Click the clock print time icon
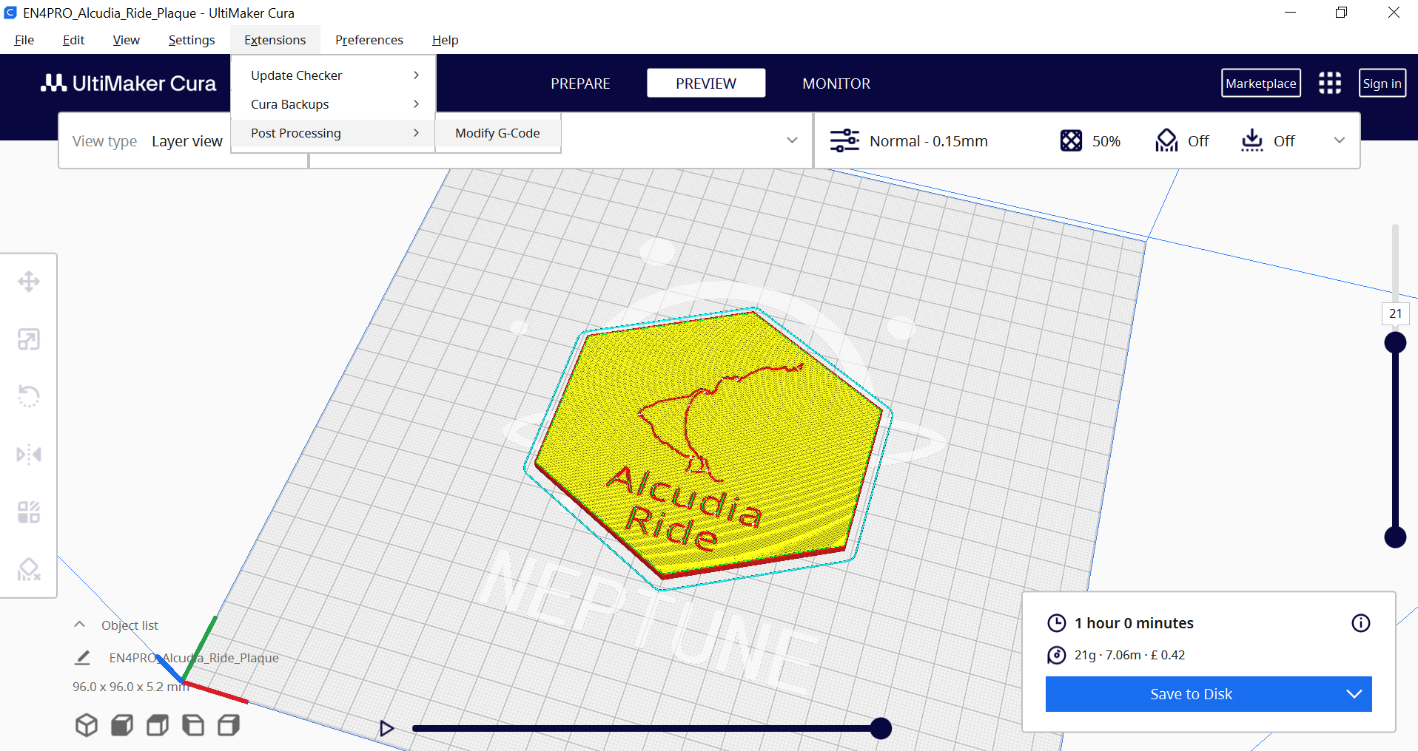 point(1057,623)
